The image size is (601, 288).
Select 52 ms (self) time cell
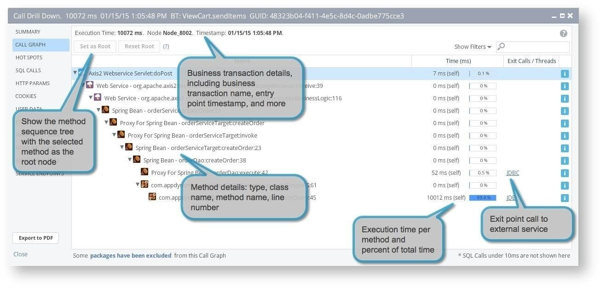click(x=446, y=173)
